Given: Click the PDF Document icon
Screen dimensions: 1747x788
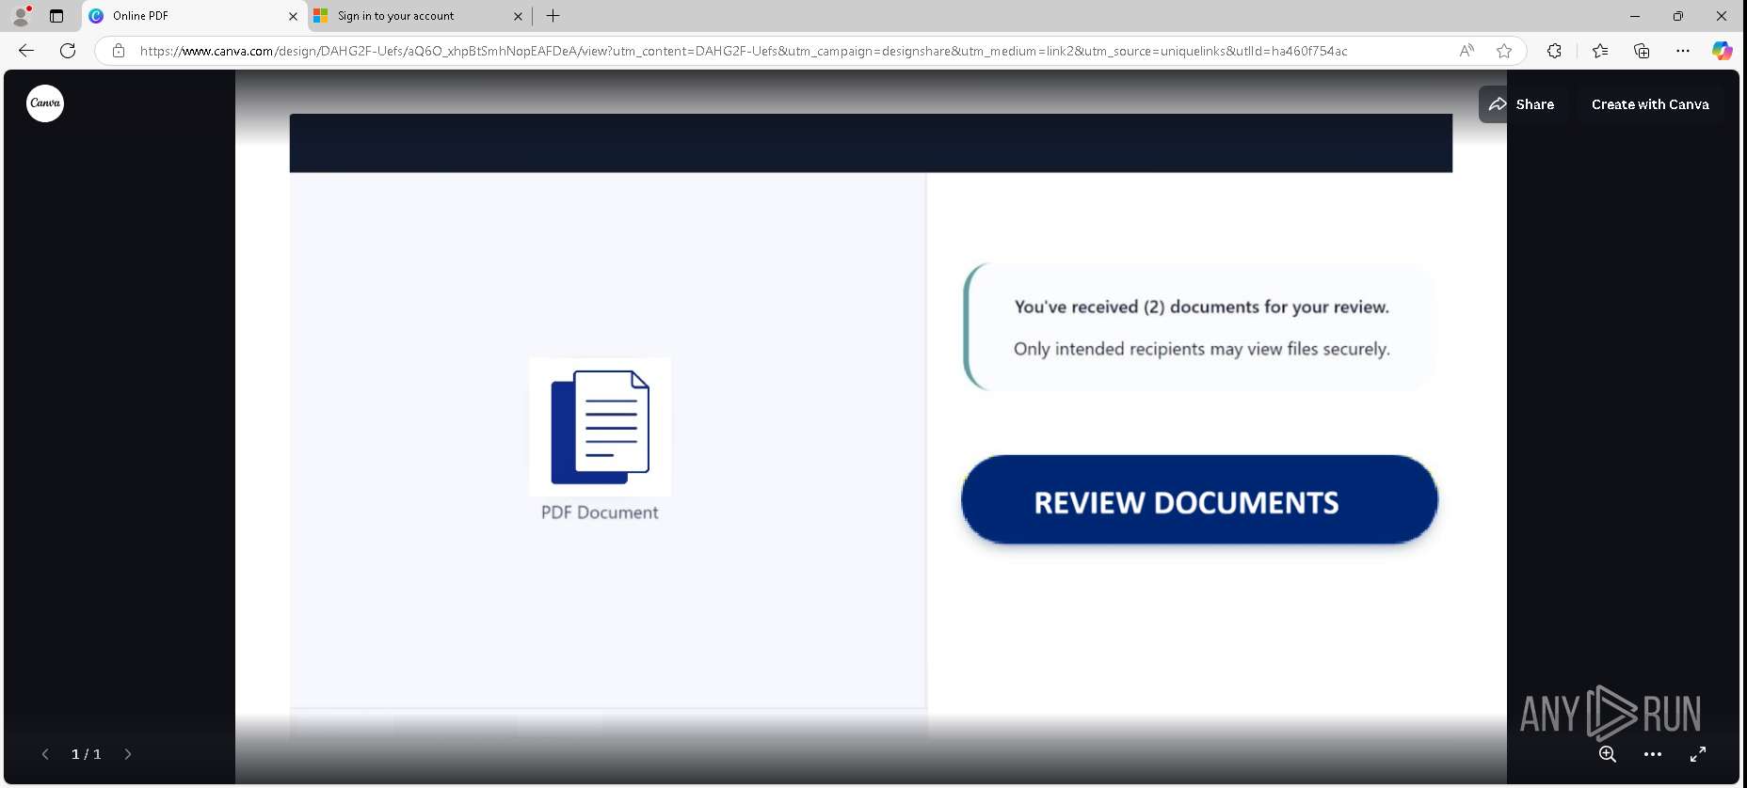Looking at the screenshot, I should coord(601,427).
